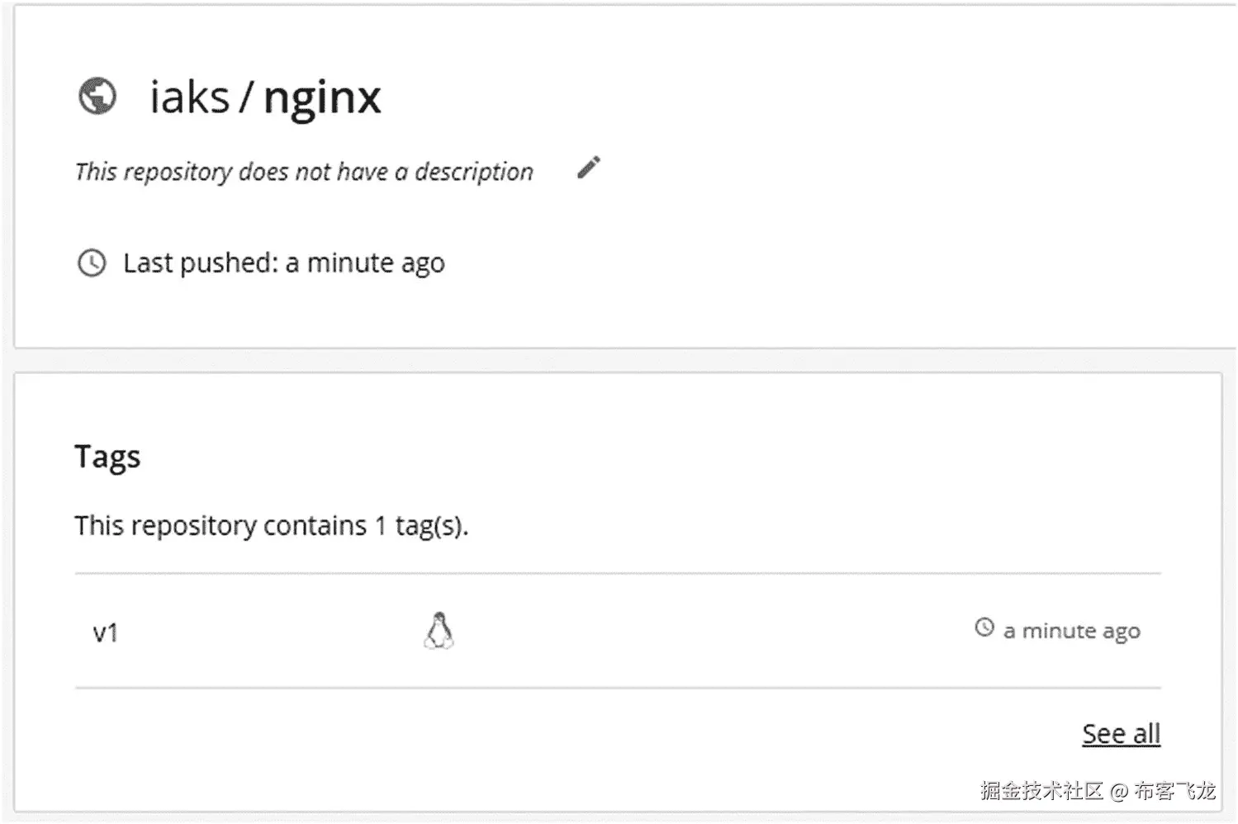The width and height of the screenshot is (1238, 824).
Task: Edit the repository description with the pencil icon
Action: click(x=589, y=168)
